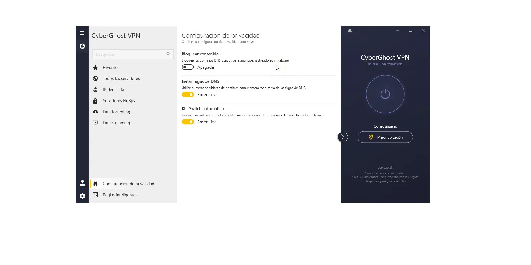Turn off the Kill-Switch automático toggle

188,122
